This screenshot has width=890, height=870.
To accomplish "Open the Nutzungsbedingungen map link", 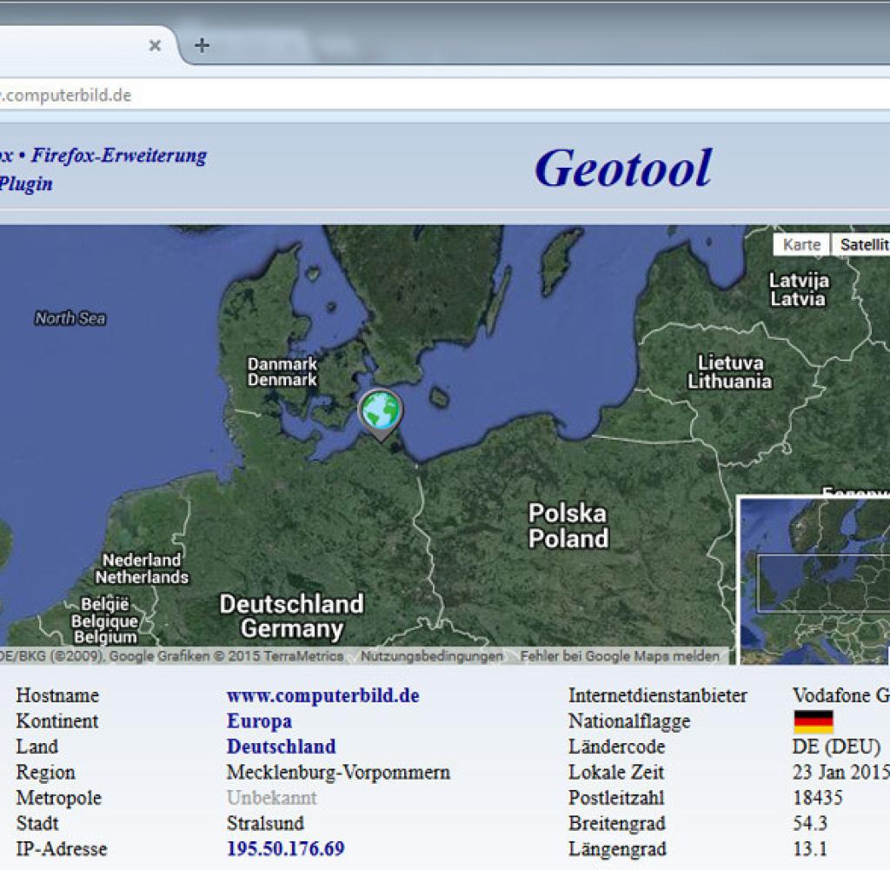I will point(432,656).
